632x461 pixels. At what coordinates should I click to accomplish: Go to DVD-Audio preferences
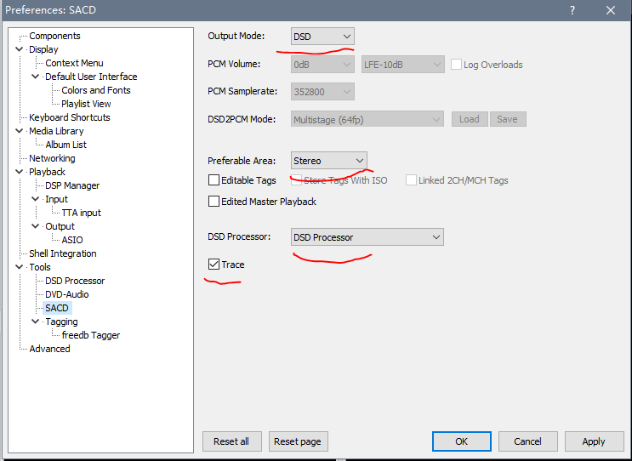(67, 294)
